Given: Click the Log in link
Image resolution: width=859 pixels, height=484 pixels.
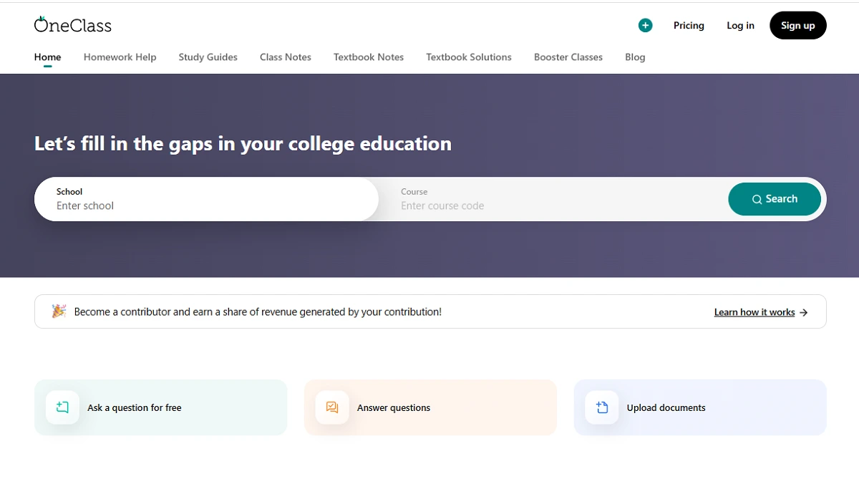Looking at the screenshot, I should pos(740,26).
